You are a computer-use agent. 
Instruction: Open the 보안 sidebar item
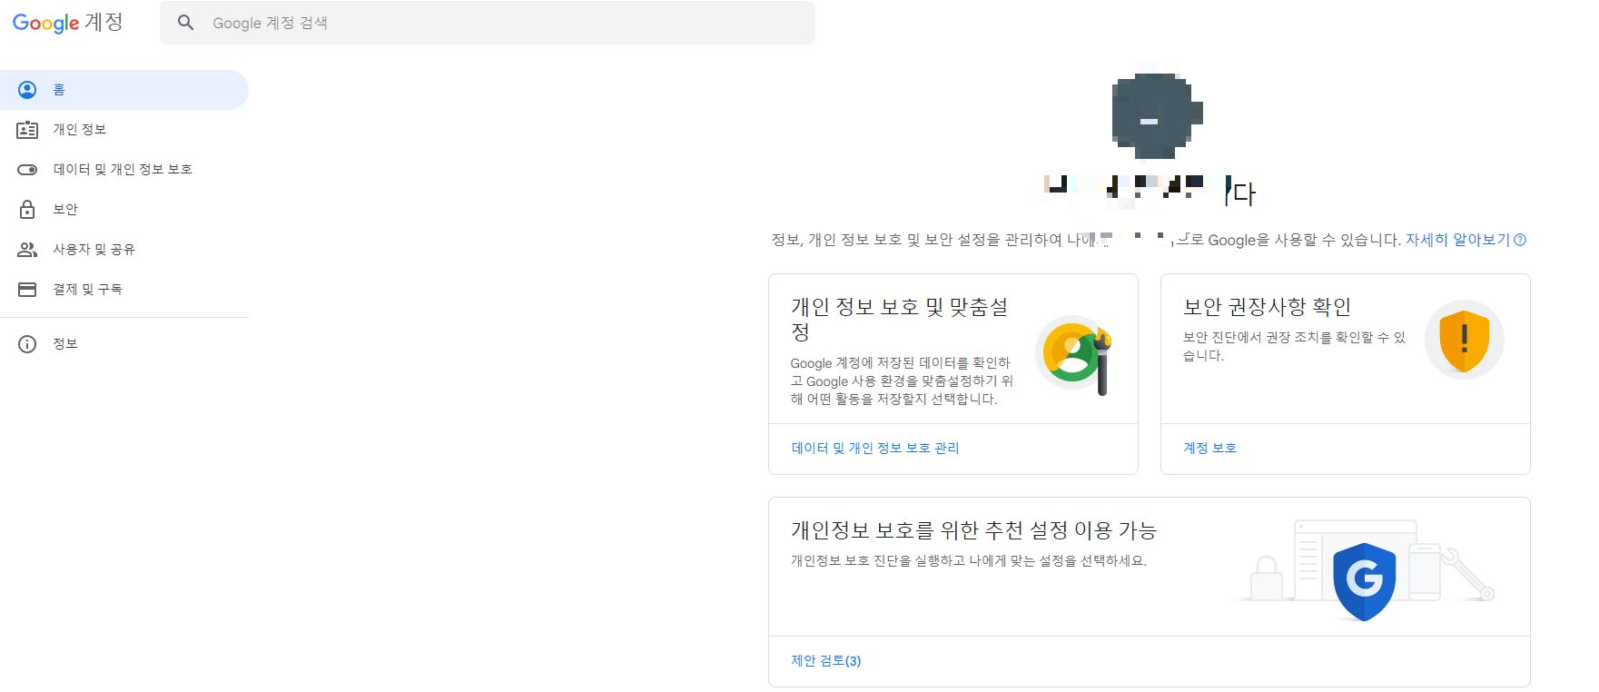coord(124,210)
